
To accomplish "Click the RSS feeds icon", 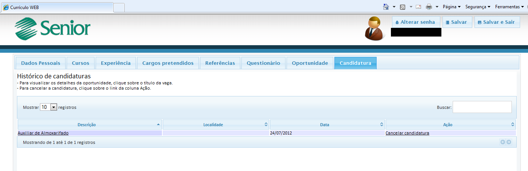I will 403,7.
